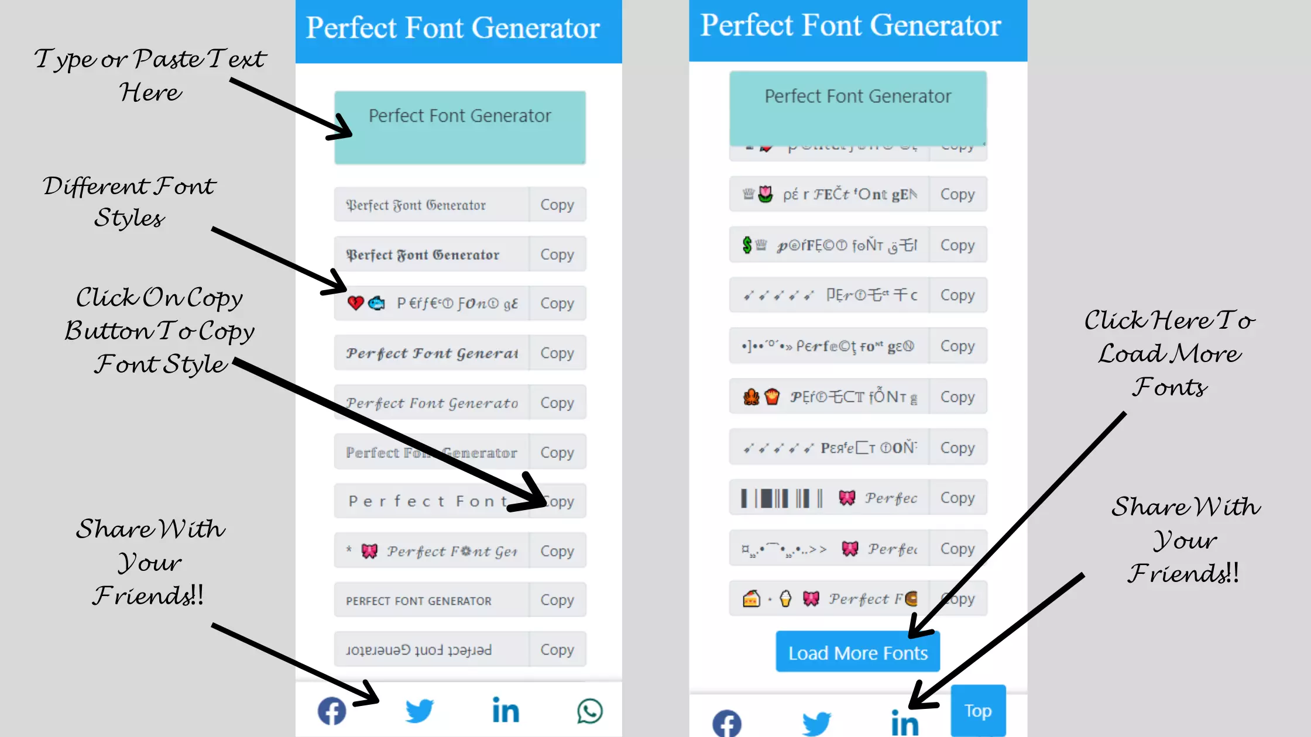The width and height of the screenshot is (1311, 737).
Task: Copy the bold blackletter font style
Action: 557,254
